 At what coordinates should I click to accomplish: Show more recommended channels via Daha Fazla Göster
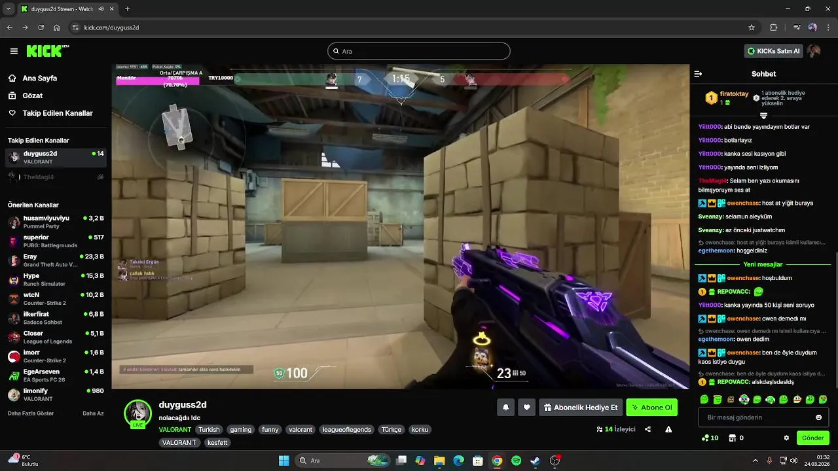pyautogui.click(x=31, y=413)
